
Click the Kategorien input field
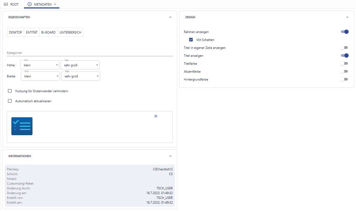(x=90, y=53)
